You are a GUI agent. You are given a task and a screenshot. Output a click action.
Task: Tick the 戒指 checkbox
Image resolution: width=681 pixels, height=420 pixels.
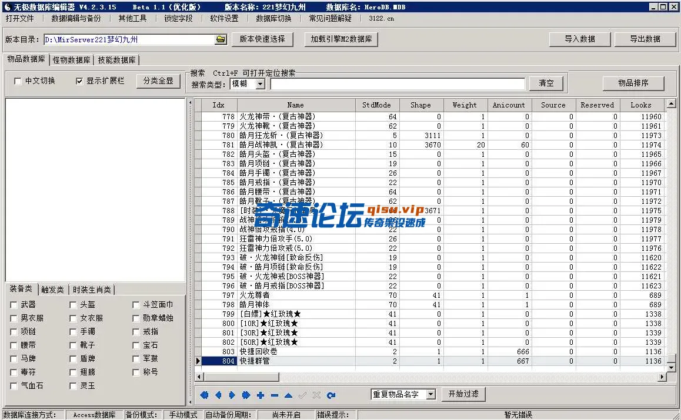coord(136,332)
